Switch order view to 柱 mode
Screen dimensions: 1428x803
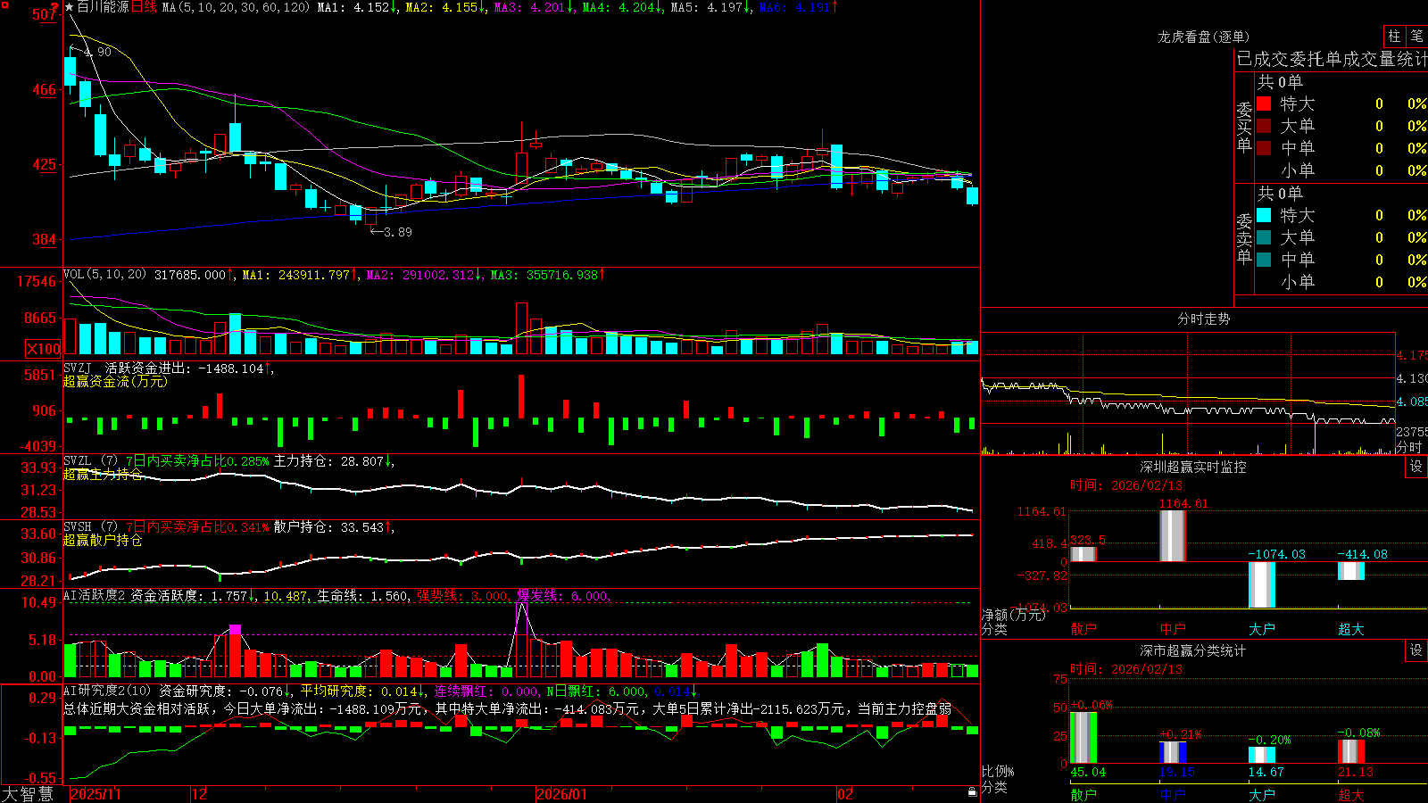coord(1394,37)
